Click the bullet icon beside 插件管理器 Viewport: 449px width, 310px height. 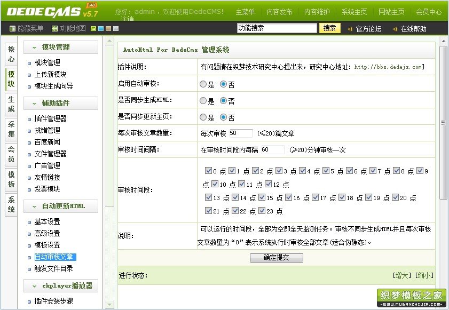tap(29, 120)
